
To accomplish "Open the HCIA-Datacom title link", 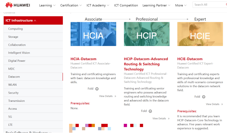I will tap(83, 59).
